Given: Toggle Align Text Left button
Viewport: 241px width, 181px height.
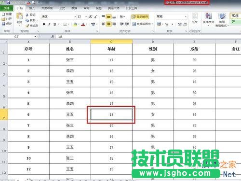Looking at the screenshot, I should click(x=103, y=24).
